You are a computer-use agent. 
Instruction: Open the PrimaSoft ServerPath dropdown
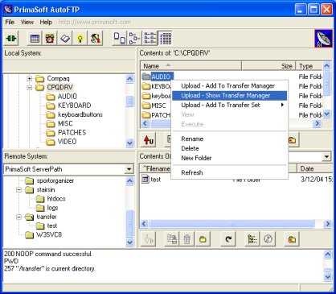[x=129, y=169]
